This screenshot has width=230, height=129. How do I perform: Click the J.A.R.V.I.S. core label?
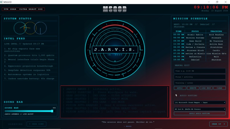coord(115,50)
